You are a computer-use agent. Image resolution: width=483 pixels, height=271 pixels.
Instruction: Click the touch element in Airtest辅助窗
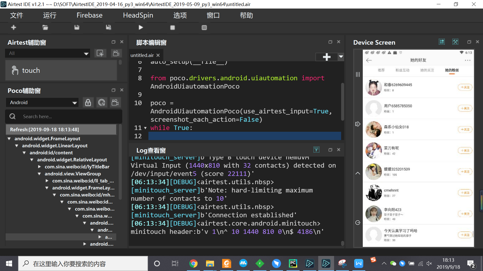30,70
